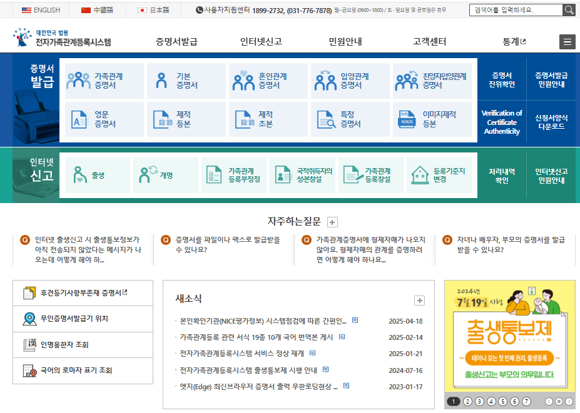Screen dimensions: 580x413
Task: Open 가족관계 등록부정정 checklist icon
Action: (x=213, y=175)
